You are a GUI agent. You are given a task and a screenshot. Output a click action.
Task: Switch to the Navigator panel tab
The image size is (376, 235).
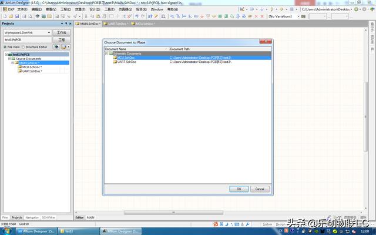pos(32,217)
